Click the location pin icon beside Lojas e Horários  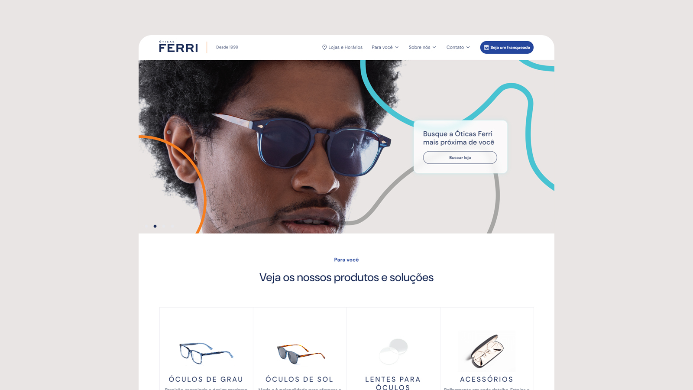click(324, 47)
